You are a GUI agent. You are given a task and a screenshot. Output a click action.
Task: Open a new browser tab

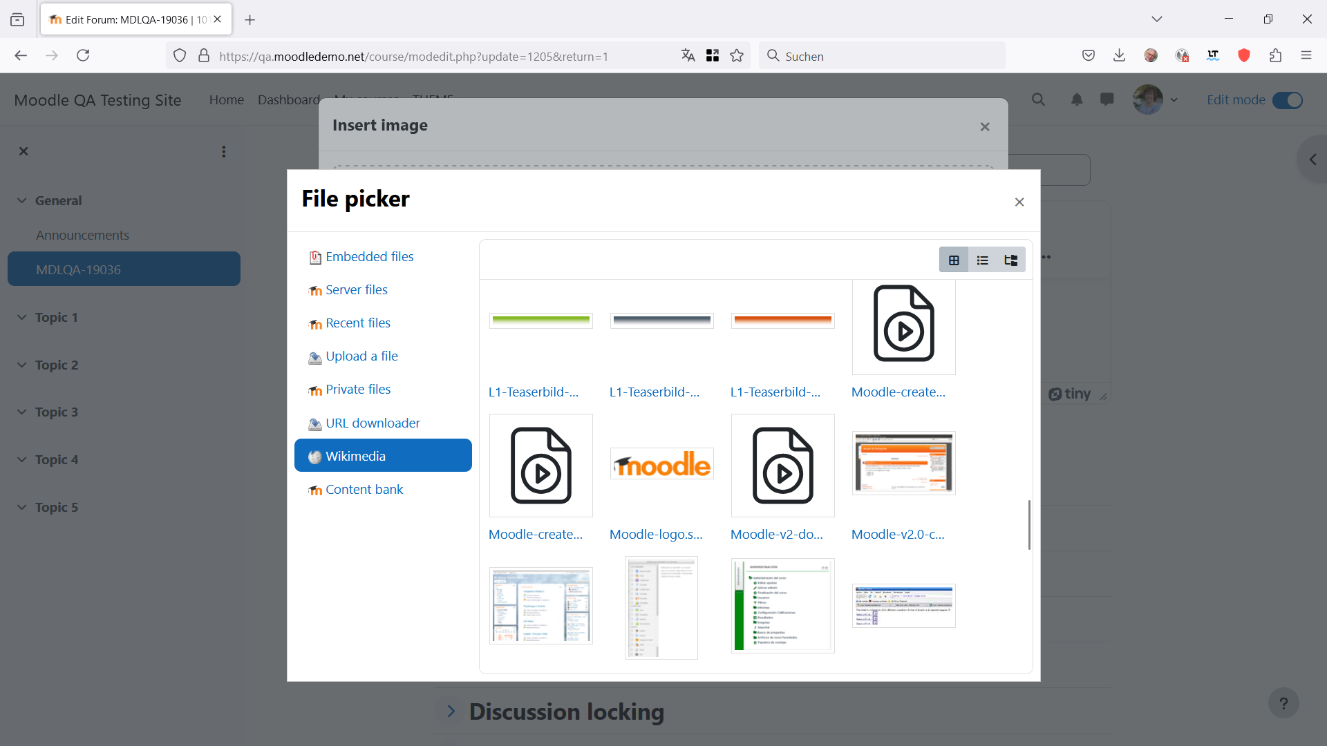click(250, 20)
